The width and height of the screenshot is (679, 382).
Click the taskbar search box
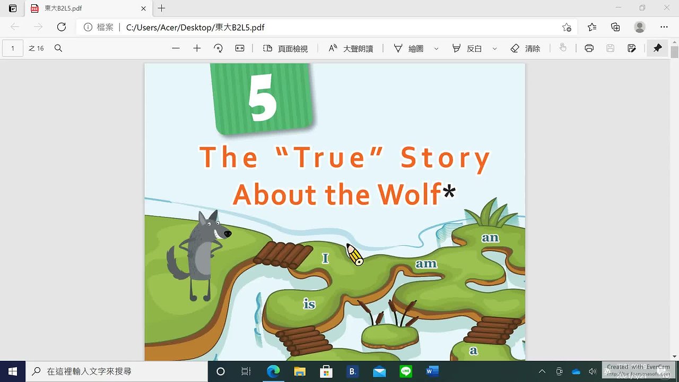pyautogui.click(x=117, y=371)
